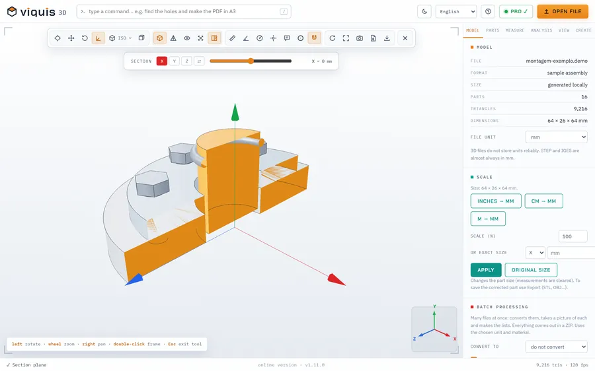This screenshot has height=371, width=595.
Task: Click the viquis 3D logo
Action: tap(37, 12)
